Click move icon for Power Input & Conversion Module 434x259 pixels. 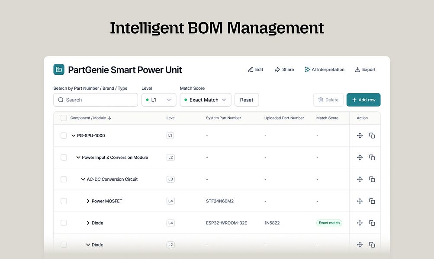pos(360,158)
